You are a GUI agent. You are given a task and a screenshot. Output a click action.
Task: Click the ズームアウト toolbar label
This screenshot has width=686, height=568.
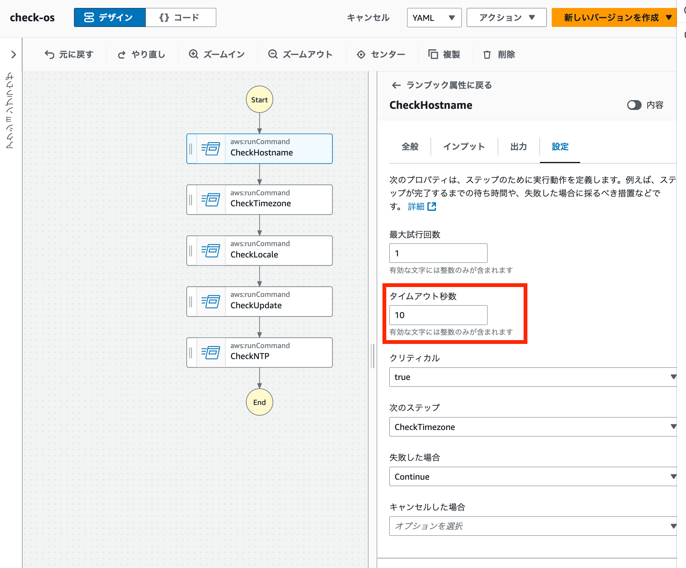[x=307, y=55]
